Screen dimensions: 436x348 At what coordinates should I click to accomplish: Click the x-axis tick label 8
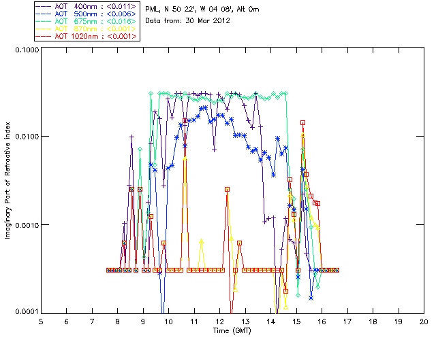[x=118, y=321]
